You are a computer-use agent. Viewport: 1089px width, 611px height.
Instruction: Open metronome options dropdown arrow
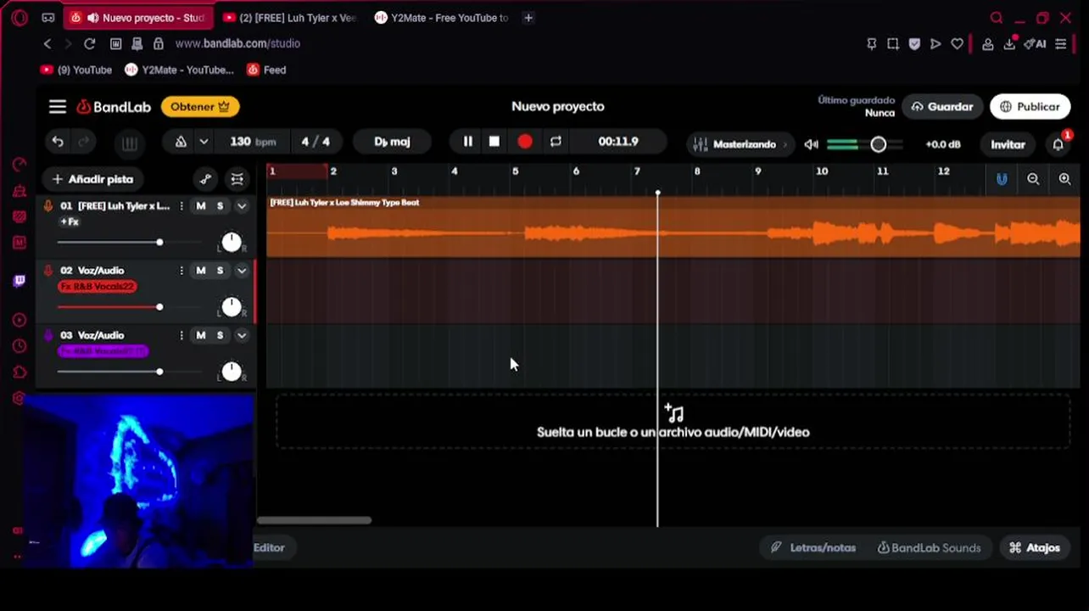pyautogui.click(x=204, y=143)
